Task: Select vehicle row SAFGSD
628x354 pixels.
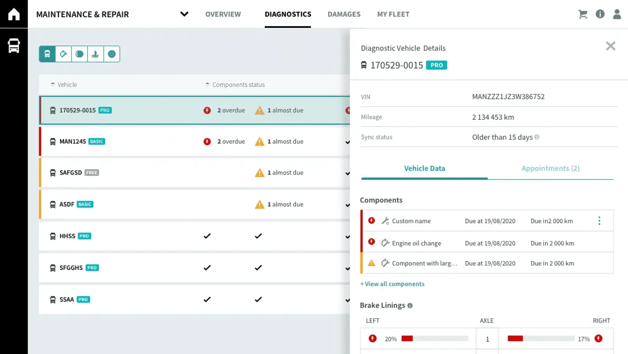Action: pyautogui.click(x=195, y=173)
